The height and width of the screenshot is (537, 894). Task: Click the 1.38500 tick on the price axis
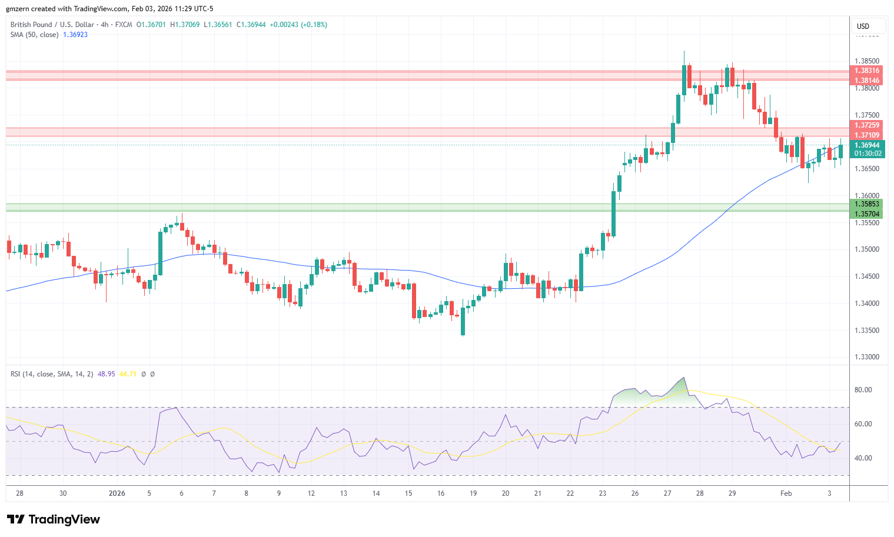point(867,61)
